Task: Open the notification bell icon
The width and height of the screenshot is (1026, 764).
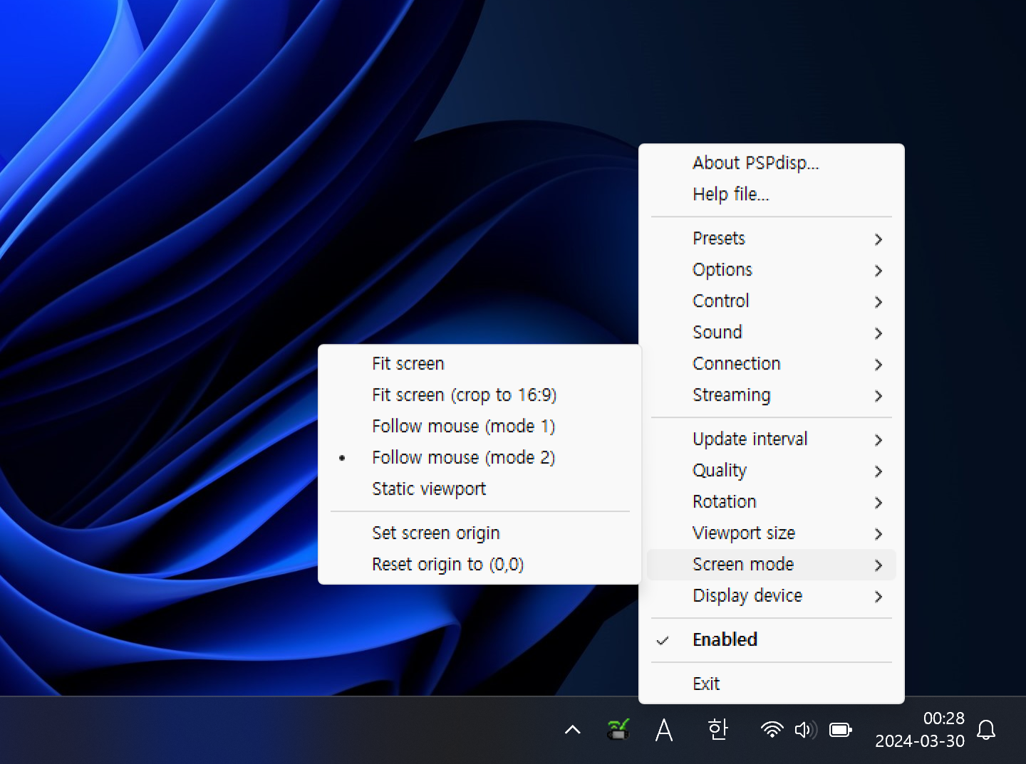Action: tap(986, 730)
